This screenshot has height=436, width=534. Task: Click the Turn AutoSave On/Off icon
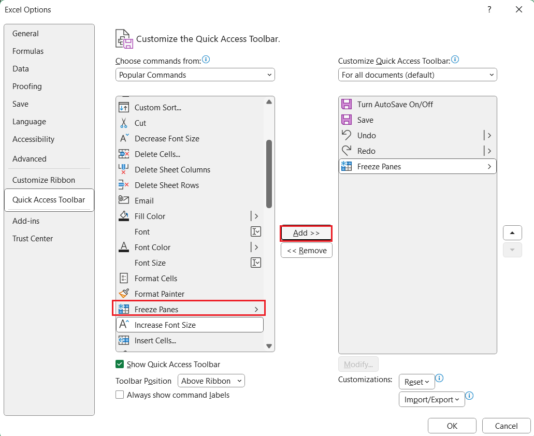coord(347,104)
